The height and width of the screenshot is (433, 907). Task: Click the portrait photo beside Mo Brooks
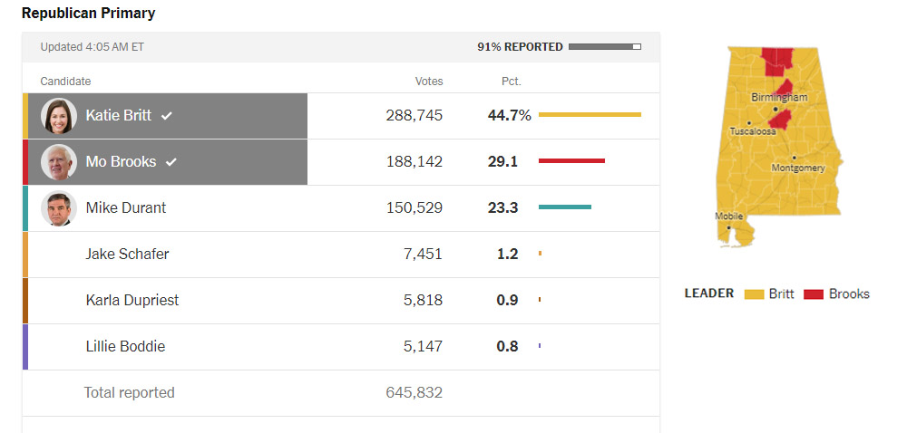pos(59,162)
